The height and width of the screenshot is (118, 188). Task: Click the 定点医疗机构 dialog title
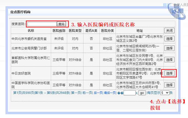pos(20,12)
